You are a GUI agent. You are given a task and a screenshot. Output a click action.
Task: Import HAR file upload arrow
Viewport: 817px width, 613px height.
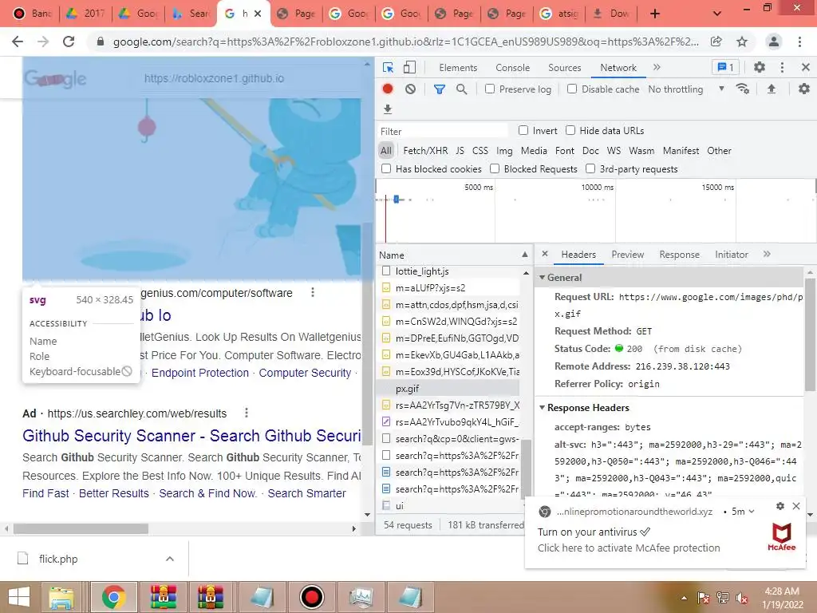pyautogui.click(x=772, y=89)
